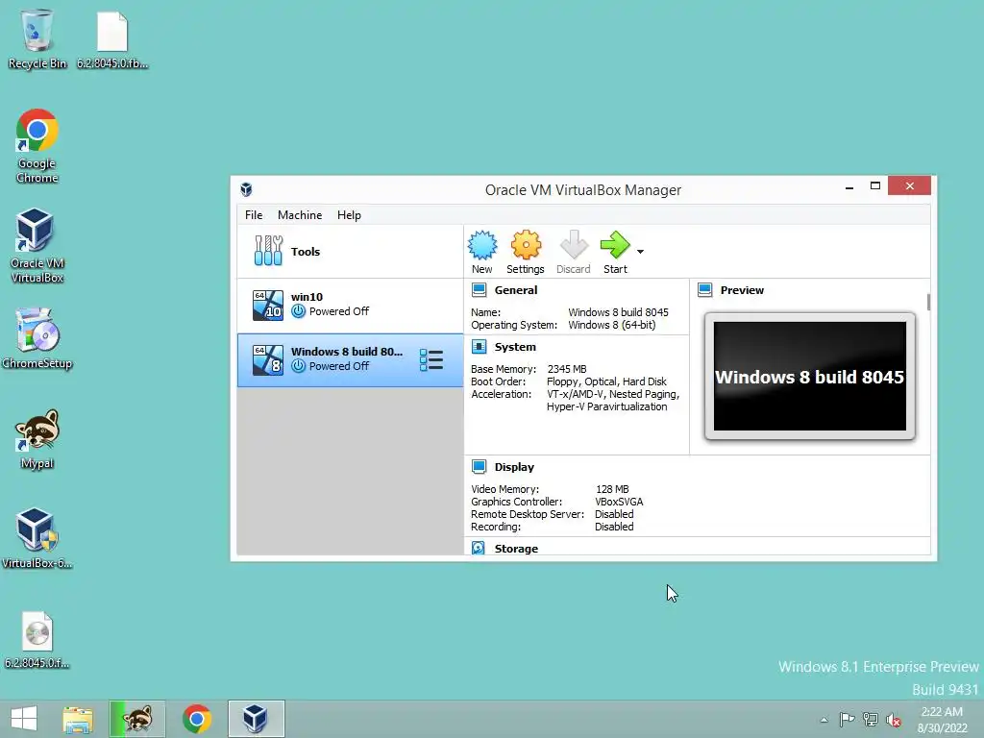This screenshot has width=984, height=738.
Task: Click the VBoxSVGA graphics controller value
Action: point(619,502)
